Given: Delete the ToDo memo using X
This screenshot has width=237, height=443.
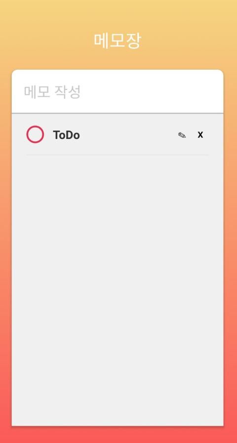Looking at the screenshot, I should [200, 135].
